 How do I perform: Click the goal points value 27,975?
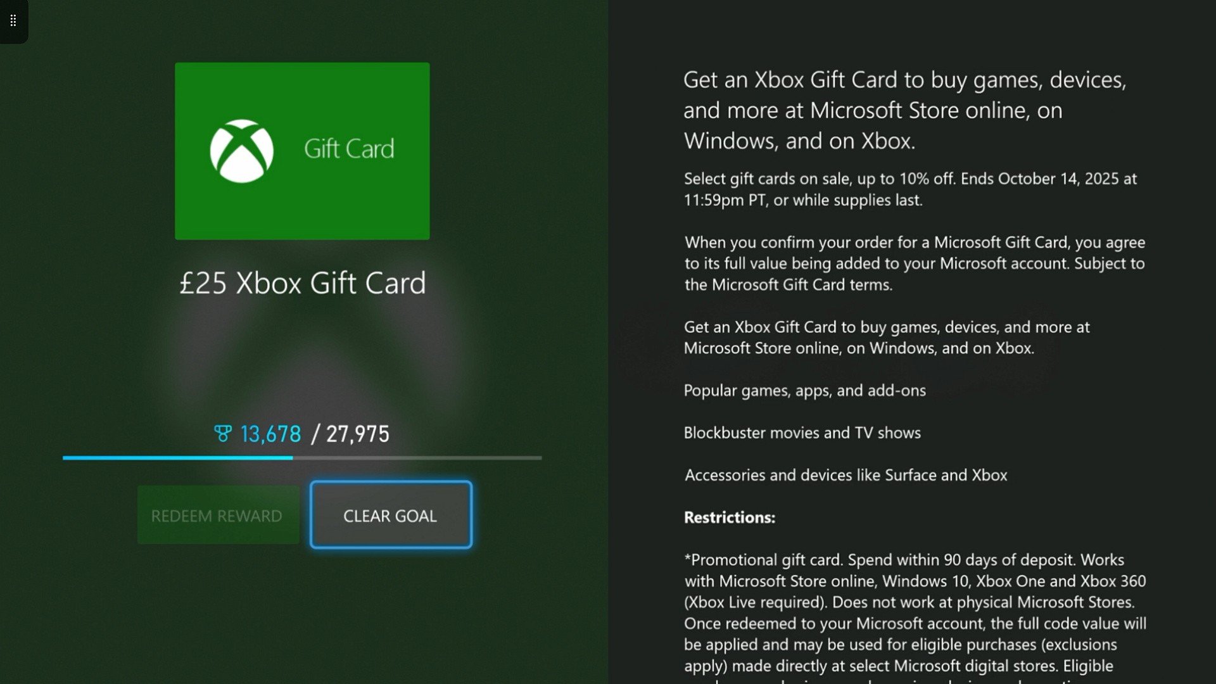point(358,434)
